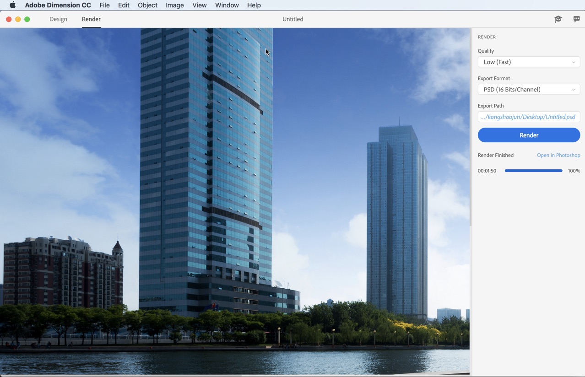The width and height of the screenshot is (585, 377).
Task: Click the Export Path input field
Action: [528, 117]
